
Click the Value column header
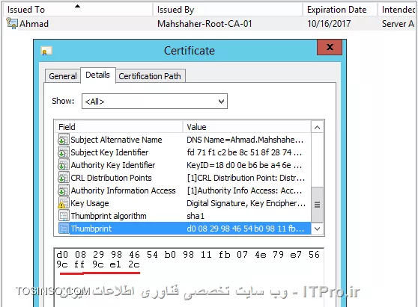[247, 127]
